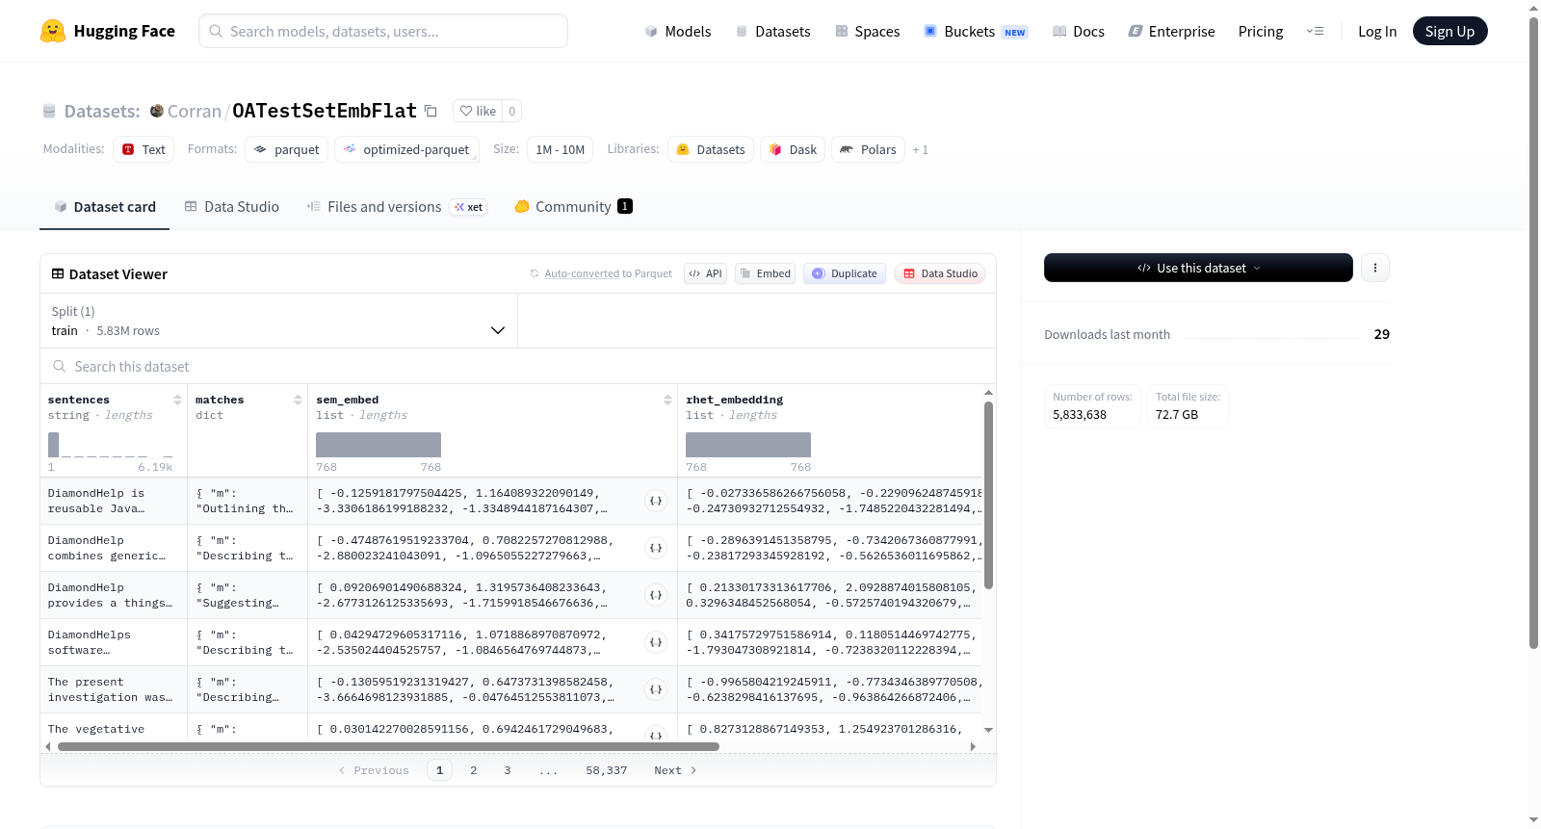Copy dataset name with the copy icon
The height and width of the screenshot is (829, 1541).
[x=431, y=111]
